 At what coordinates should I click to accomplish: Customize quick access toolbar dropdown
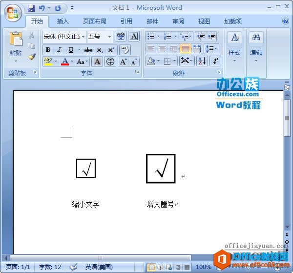(x=72, y=8)
